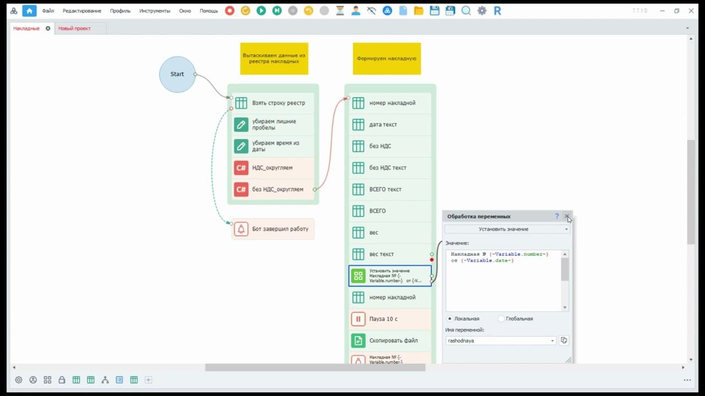This screenshot has width=705, height=396.
Task: Open project with yellow folder icon
Action: pos(419,10)
